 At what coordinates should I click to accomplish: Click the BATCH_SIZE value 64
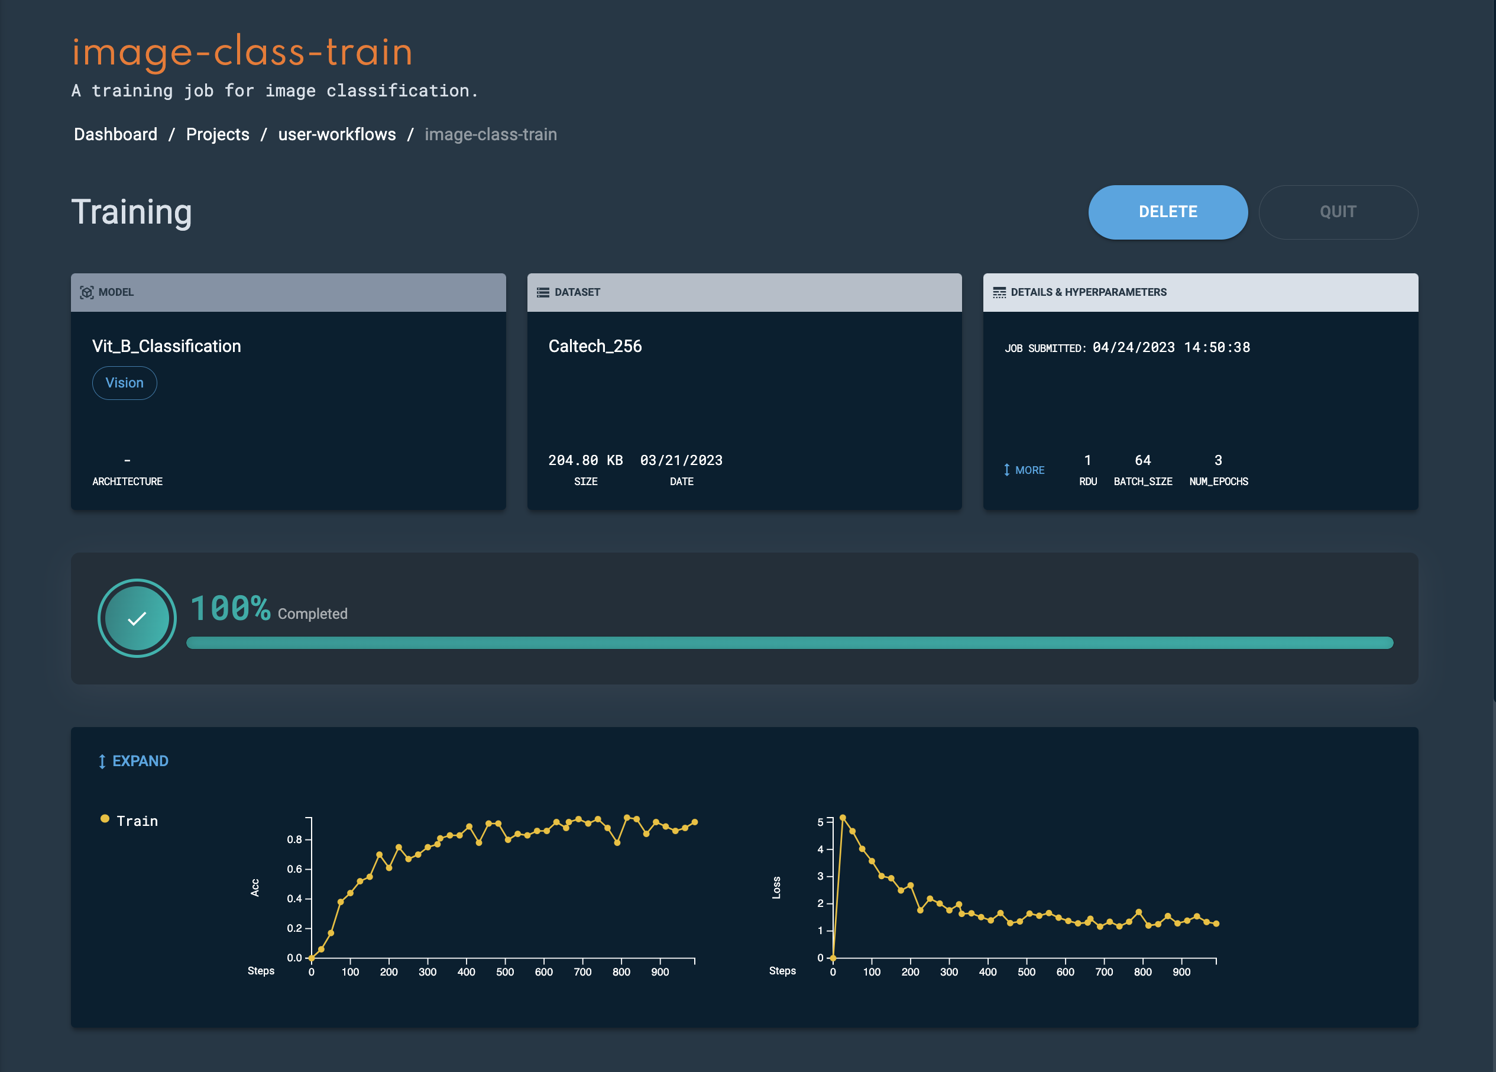point(1142,460)
